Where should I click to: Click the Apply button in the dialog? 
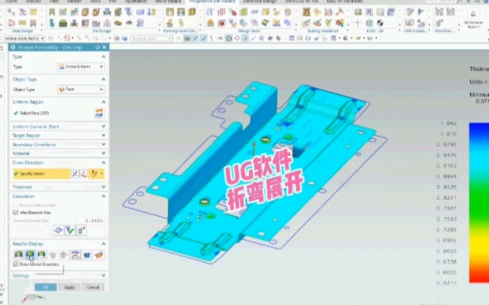pyautogui.click(x=69, y=287)
